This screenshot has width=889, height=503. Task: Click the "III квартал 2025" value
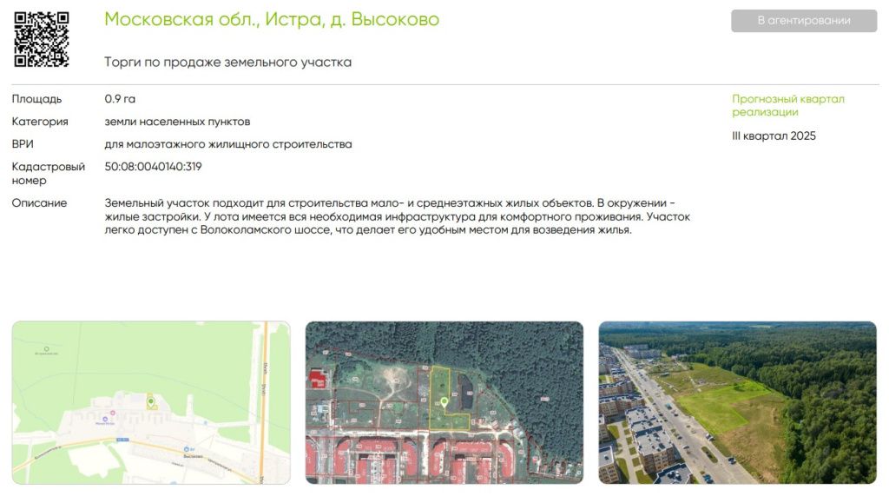(774, 136)
